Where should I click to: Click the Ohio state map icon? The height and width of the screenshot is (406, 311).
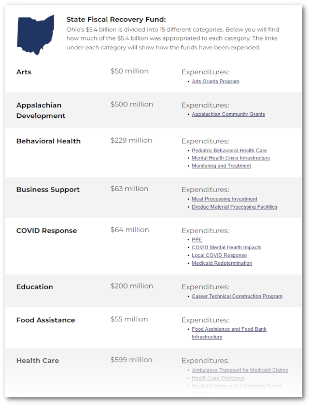35,35
